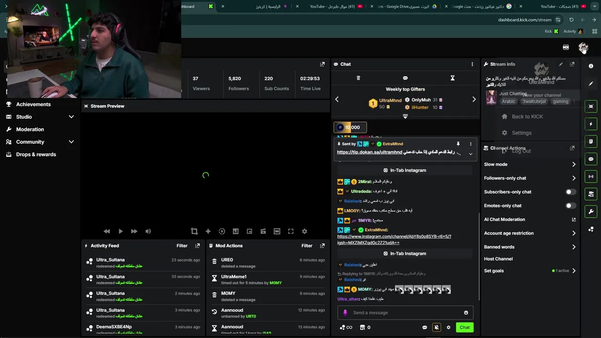Expand the pinned message chevron

[x=470, y=154]
